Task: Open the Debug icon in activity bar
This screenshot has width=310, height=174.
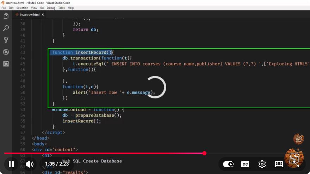Action: [6, 52]
